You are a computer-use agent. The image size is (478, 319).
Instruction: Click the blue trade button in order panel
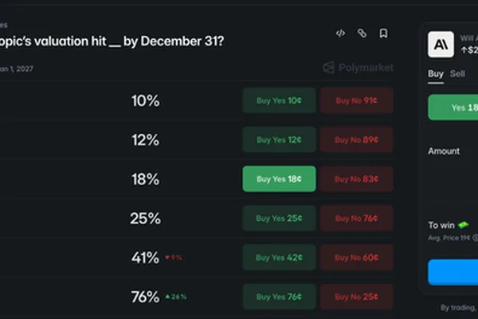click(x=453, y=272)
